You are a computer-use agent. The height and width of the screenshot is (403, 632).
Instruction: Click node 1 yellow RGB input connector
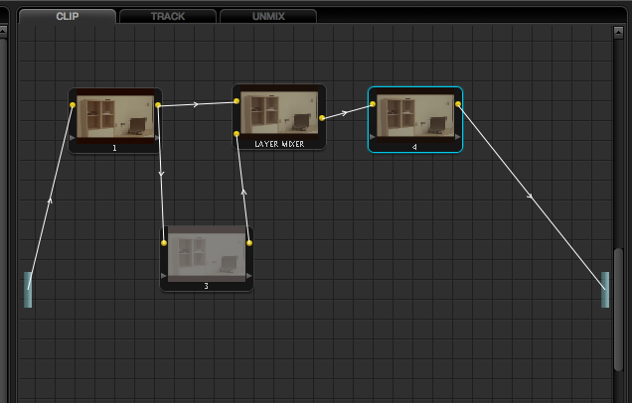[x=73, y=105]
